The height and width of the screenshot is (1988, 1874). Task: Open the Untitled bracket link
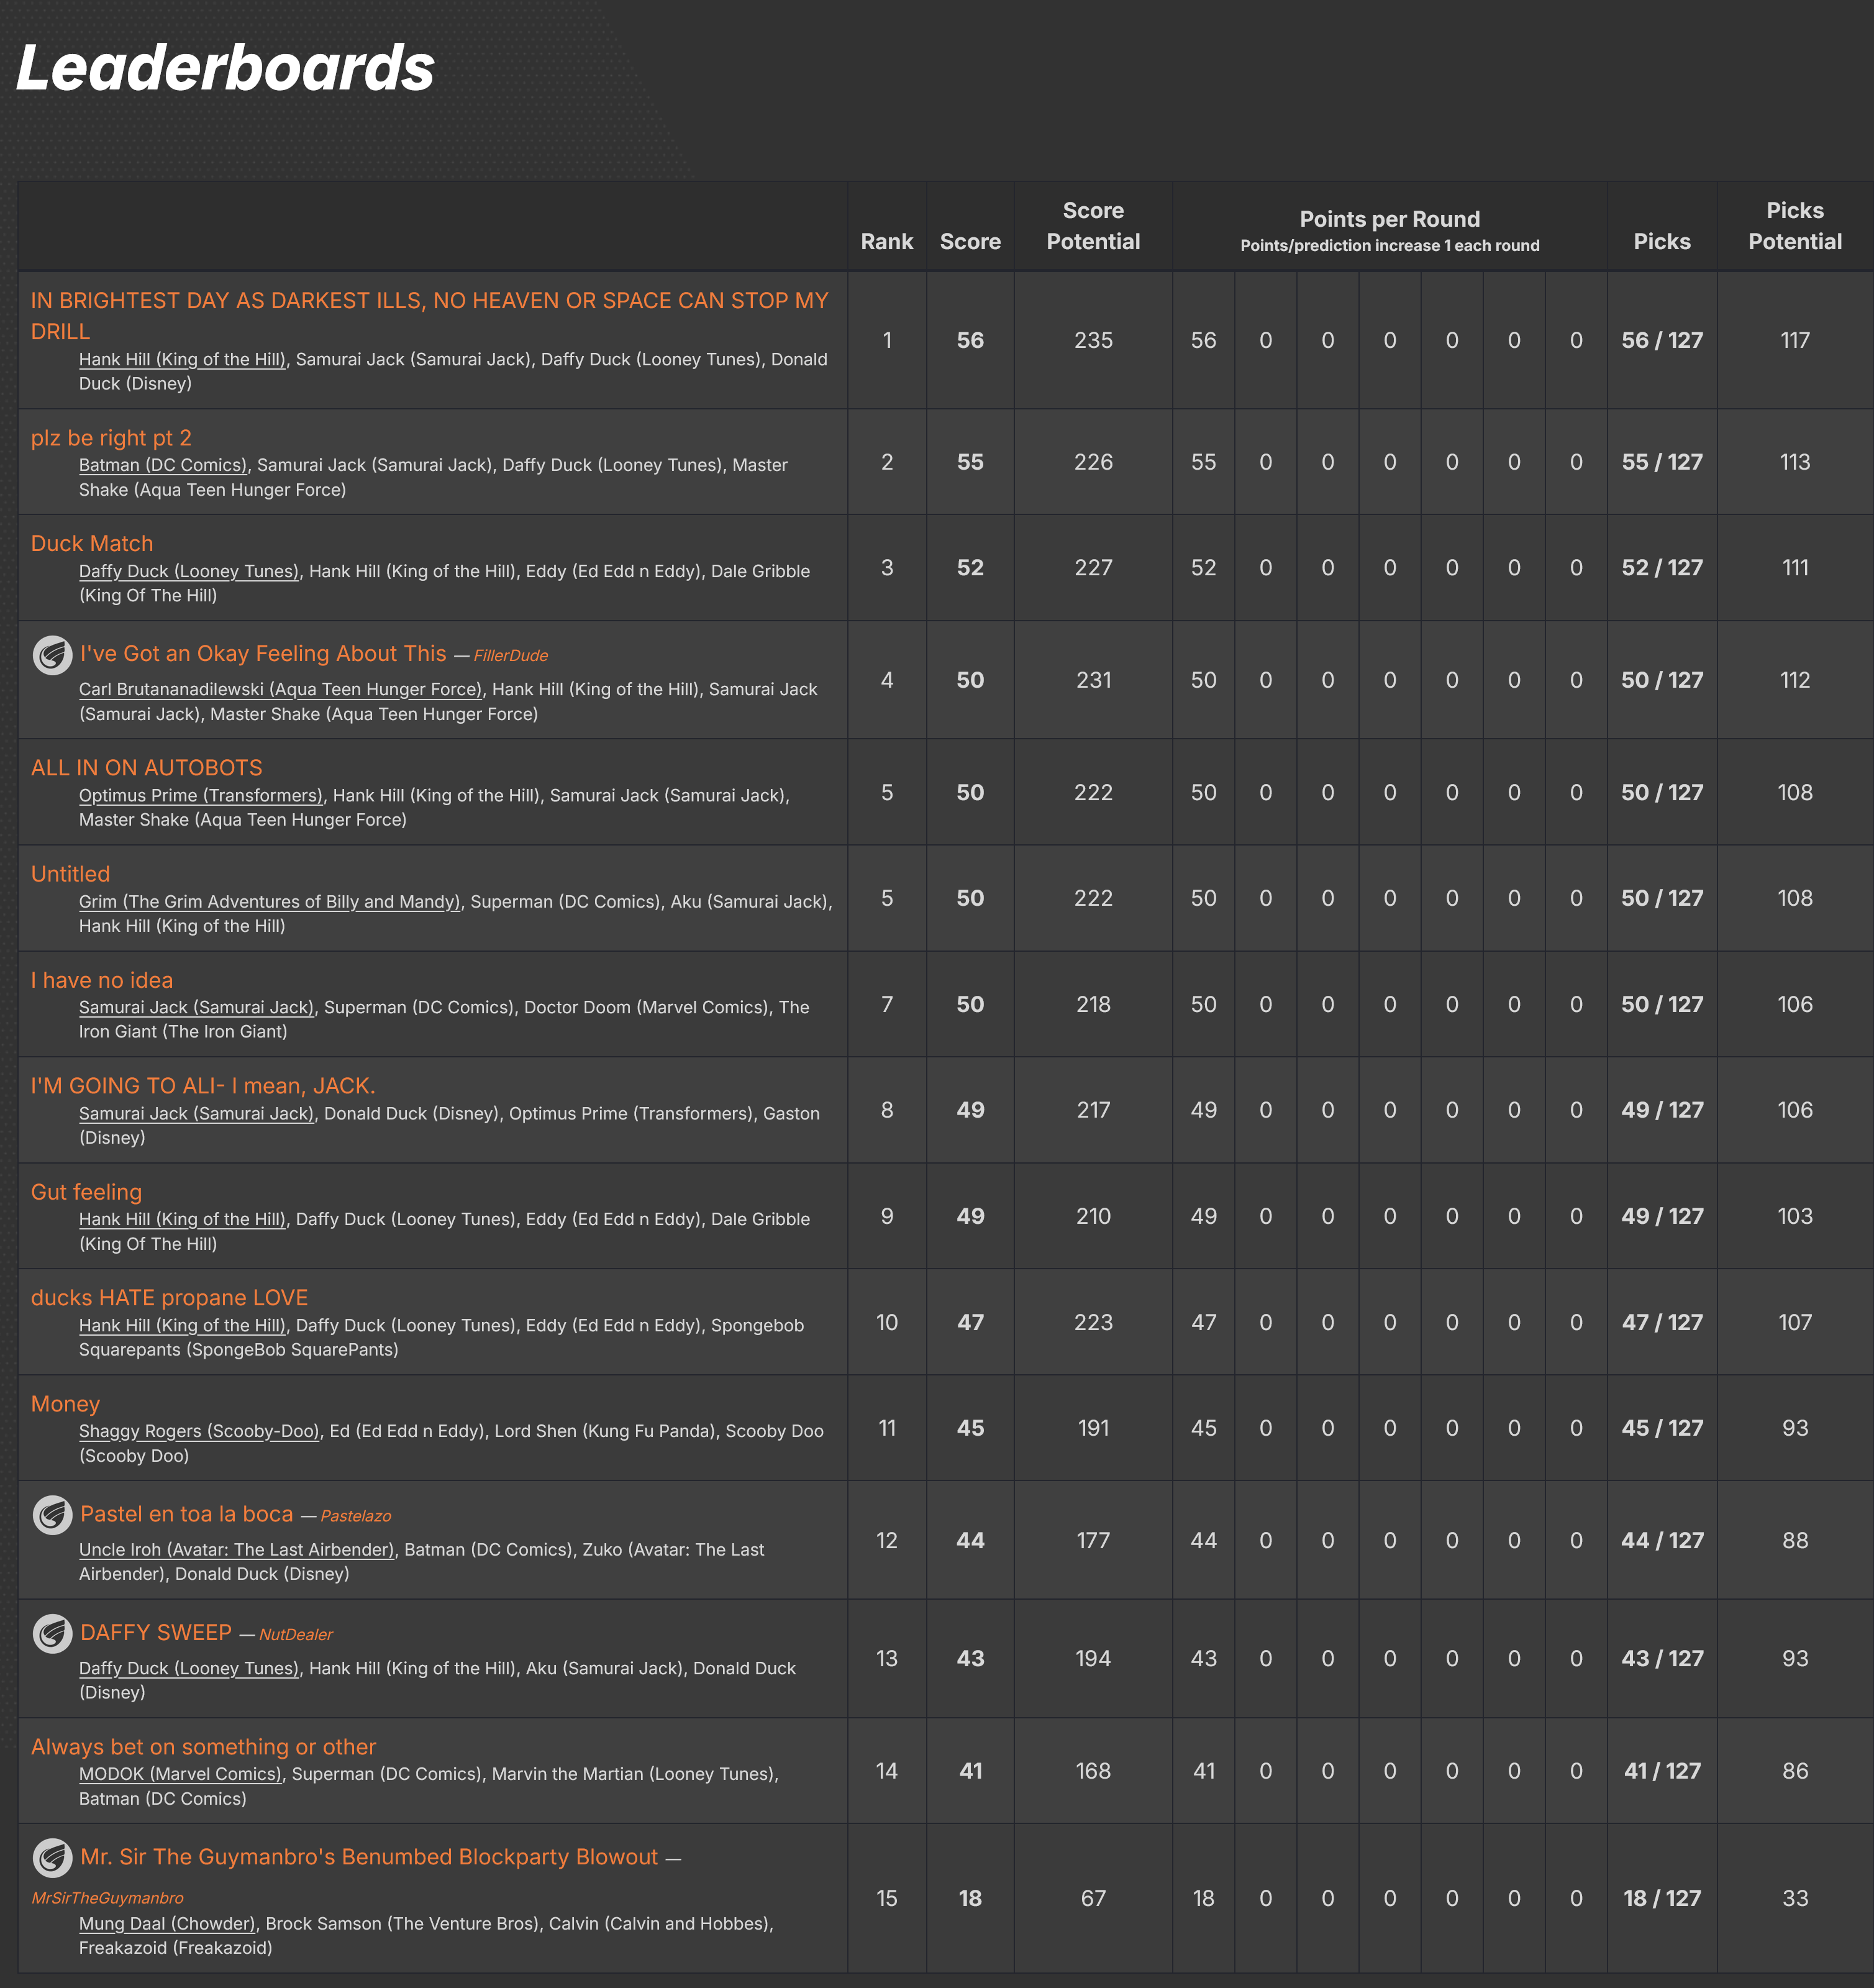(70, 874)
